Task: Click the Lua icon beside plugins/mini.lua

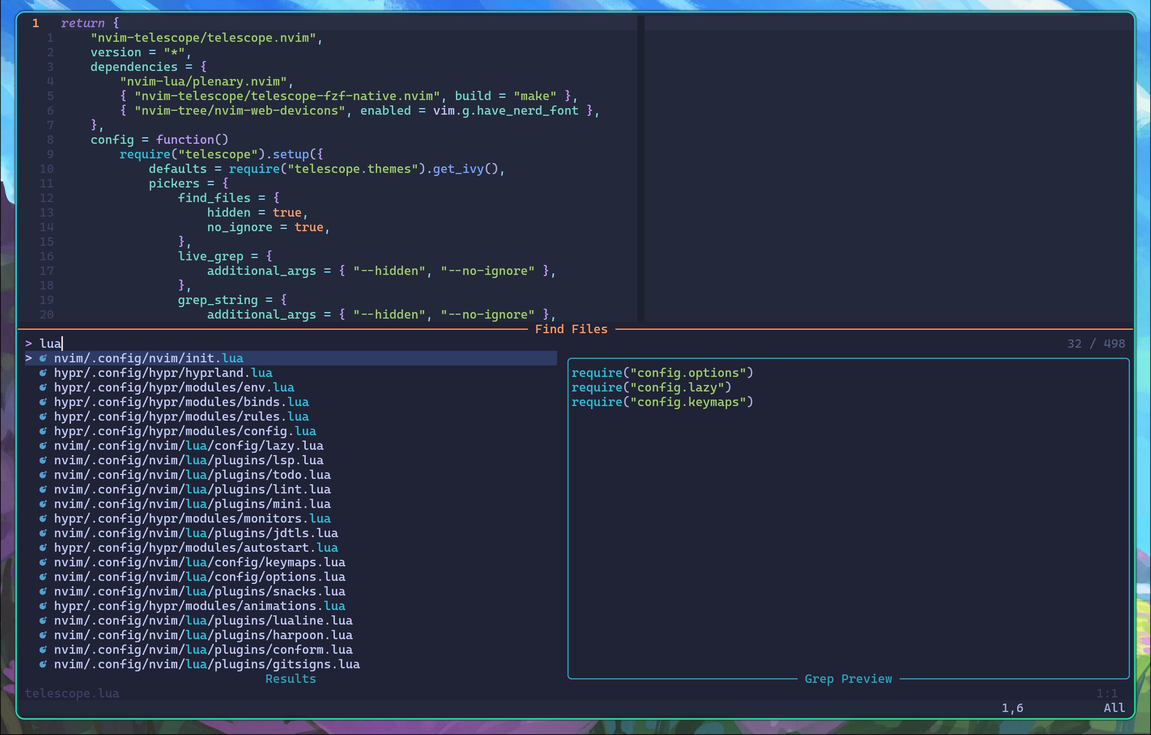Action: (x=43, y=504)
